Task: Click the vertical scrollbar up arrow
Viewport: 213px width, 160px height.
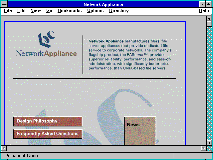Action: (x=209, y=18)
